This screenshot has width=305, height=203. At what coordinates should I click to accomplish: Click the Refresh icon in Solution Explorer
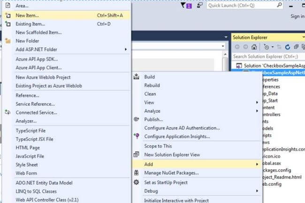click(x=288, y=47)
